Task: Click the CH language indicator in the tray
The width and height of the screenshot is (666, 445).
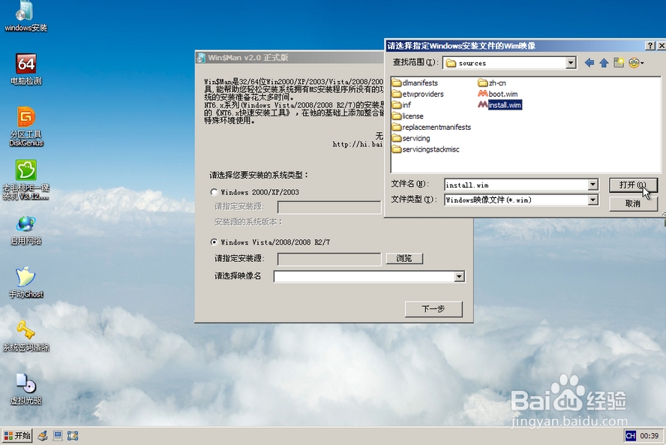Action: (630, 436)
